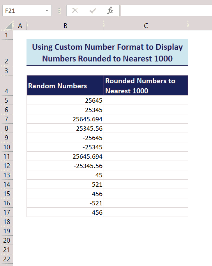Image resolution: width=212 pixels, height=266 pixels.
Task: Select row 13 header
Action: pos(7,175)
